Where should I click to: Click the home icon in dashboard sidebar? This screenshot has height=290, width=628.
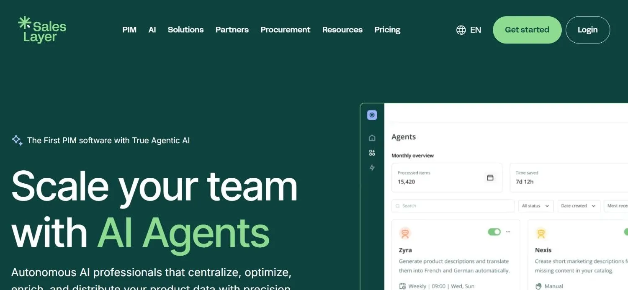click(372, 138)
